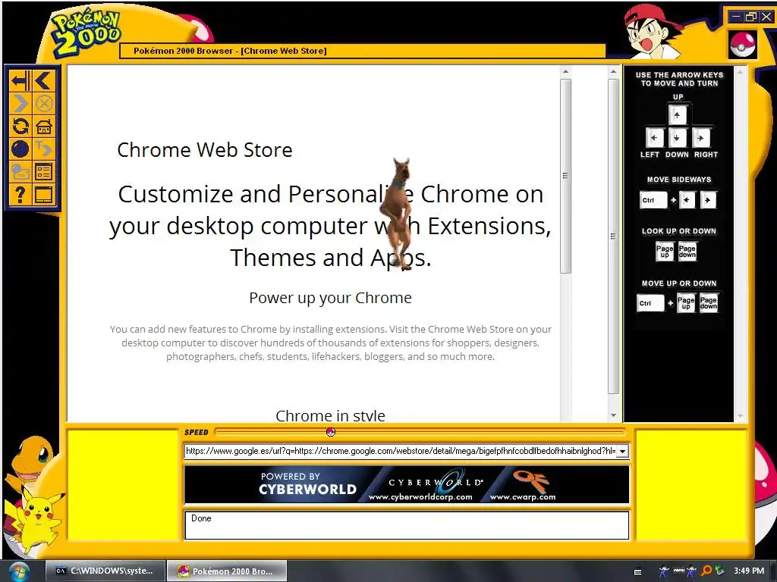The width and height of the screenshot is (777, 582).
Task: Click Page up key under Look Up or Down
Action: click(x=665, y=252)
